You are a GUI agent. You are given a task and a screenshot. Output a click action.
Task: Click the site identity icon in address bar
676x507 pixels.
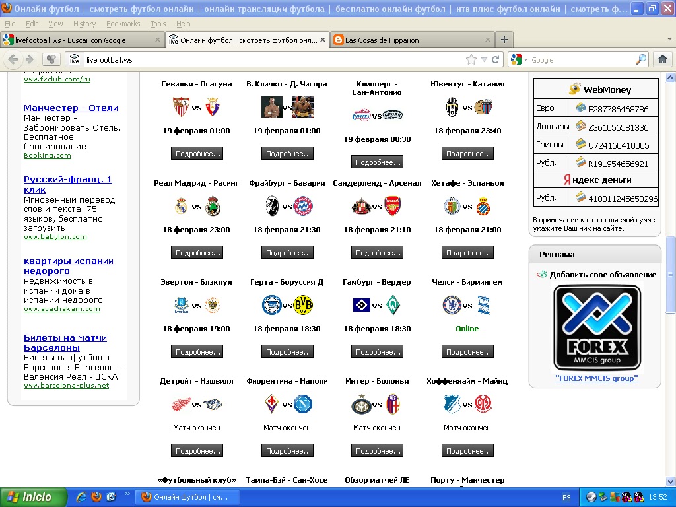75,59
